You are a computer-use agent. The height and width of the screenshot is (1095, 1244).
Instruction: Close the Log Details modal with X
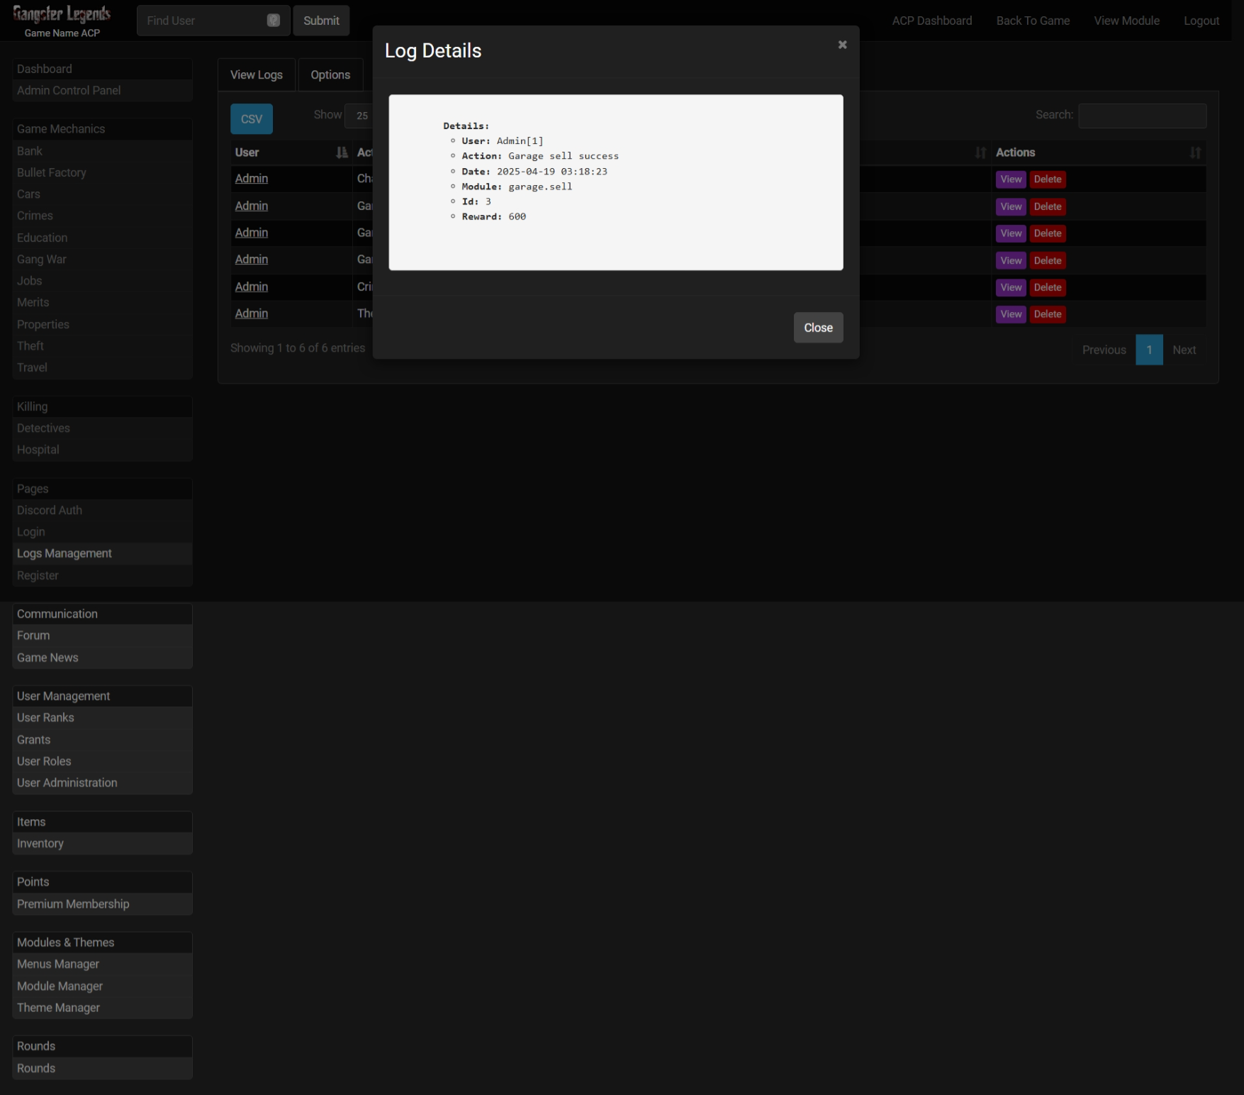point(842,45)
